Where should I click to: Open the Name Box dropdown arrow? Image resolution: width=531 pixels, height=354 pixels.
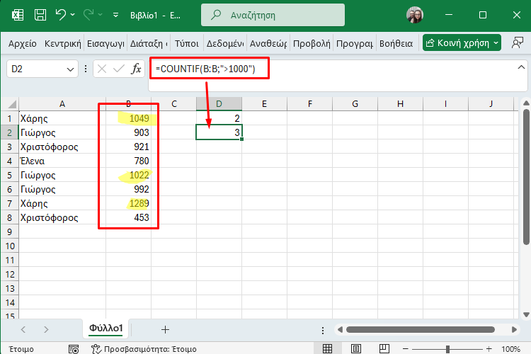(70, 69)
